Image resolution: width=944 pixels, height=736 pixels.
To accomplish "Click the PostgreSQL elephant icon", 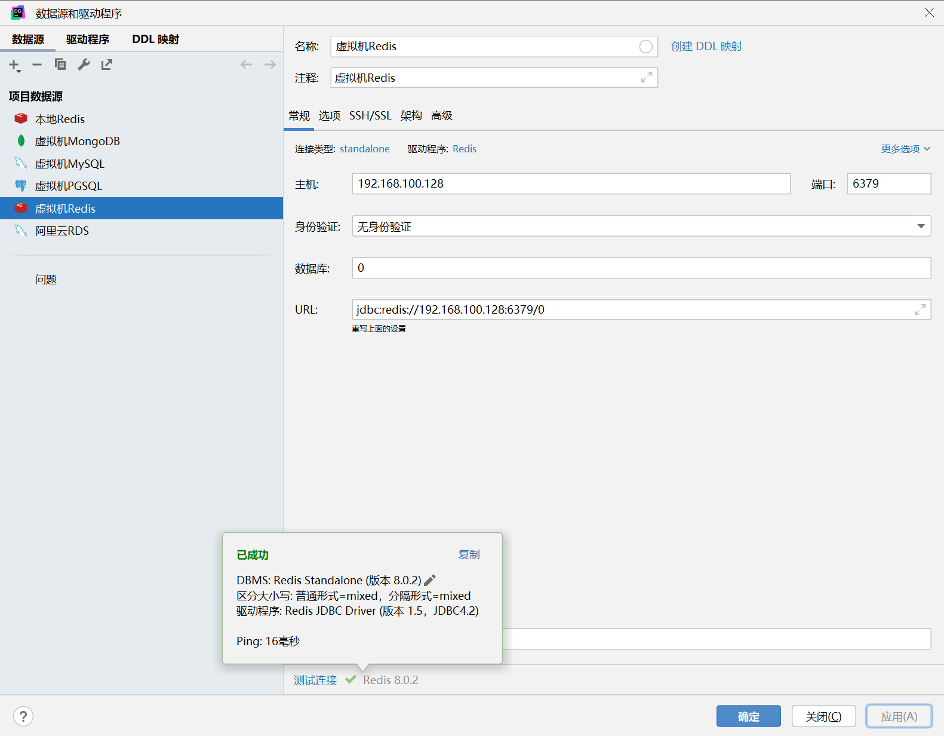I will click(x=21, y=186).
